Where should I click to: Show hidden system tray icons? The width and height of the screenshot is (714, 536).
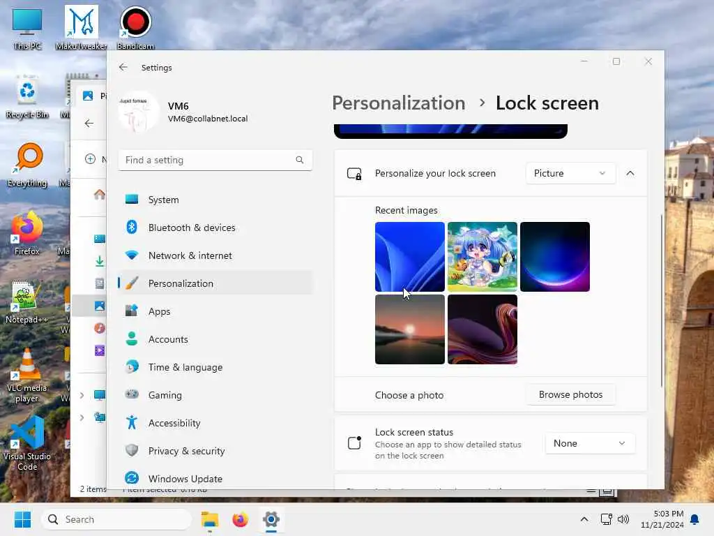(584, 519)
